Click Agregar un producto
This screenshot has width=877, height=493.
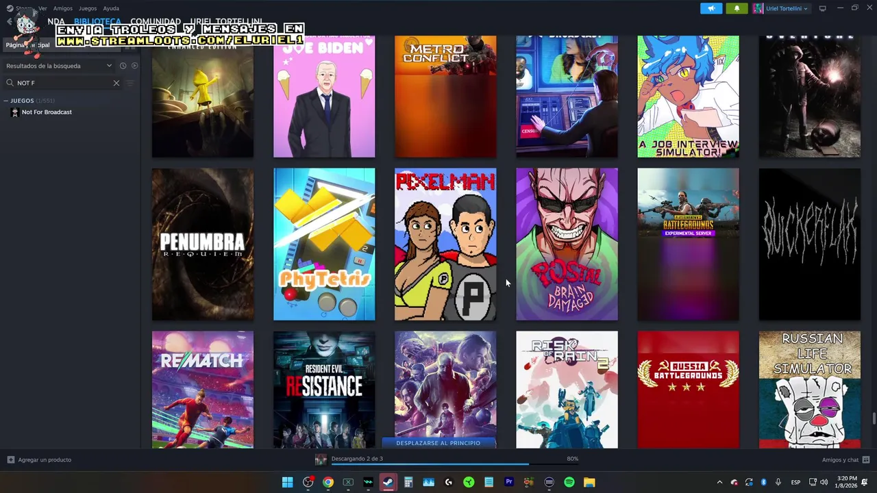[39, 459]
